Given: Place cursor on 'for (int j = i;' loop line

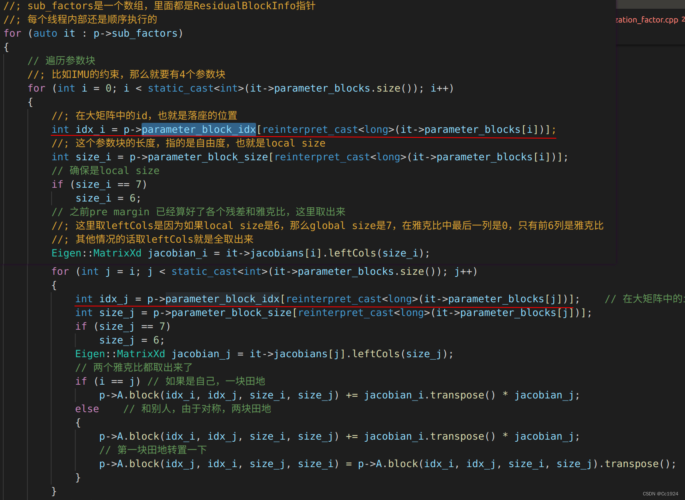Looking at the screenshot, I should tap(264, 271).
